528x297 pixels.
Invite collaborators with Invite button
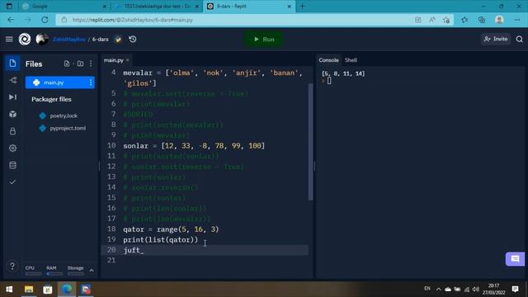(x=496, y=40)
